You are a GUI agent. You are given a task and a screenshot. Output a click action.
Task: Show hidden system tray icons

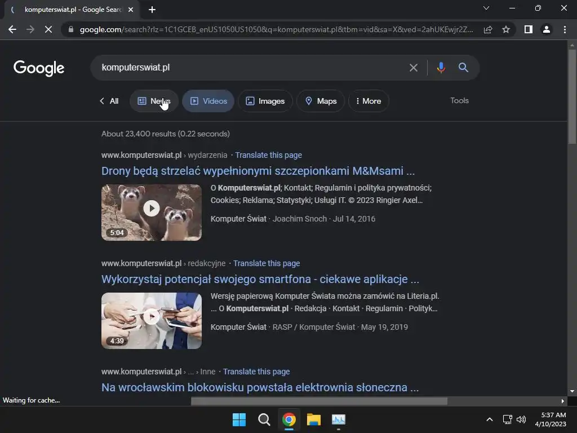[x=490, y=419]
